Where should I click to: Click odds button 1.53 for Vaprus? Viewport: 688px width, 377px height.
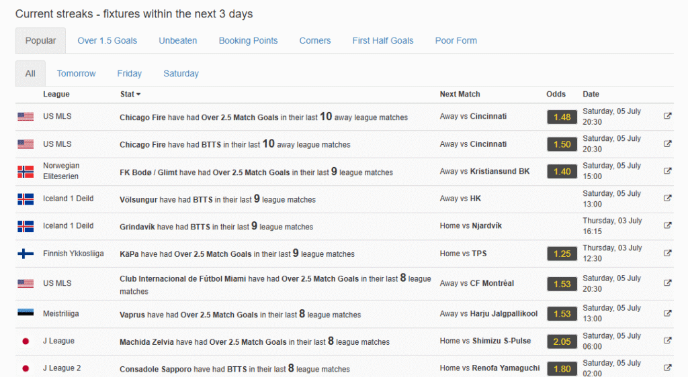point(562,314)
